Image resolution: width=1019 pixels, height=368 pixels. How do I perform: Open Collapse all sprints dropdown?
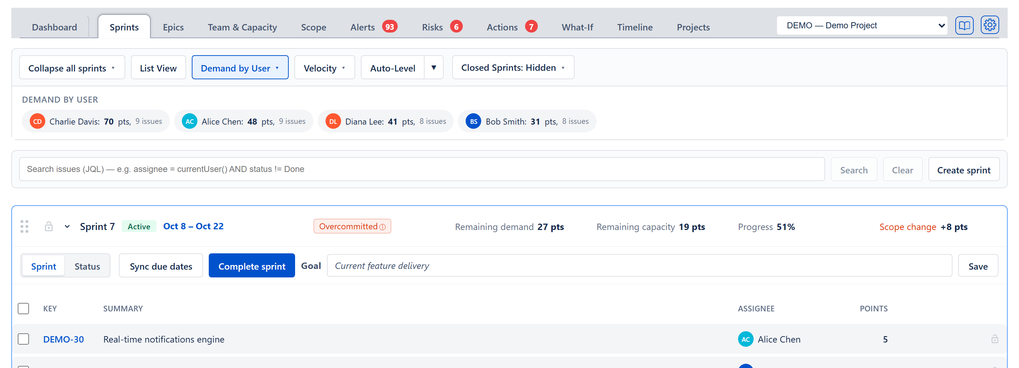pos(72,68)
